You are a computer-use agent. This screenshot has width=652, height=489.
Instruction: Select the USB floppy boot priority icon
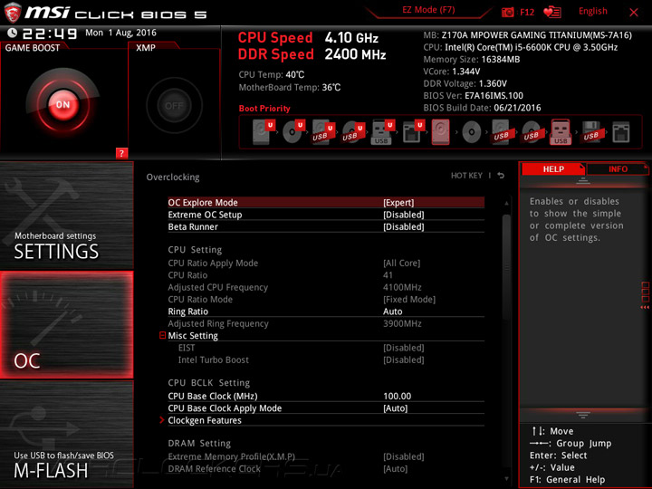[x=590, y=132]
